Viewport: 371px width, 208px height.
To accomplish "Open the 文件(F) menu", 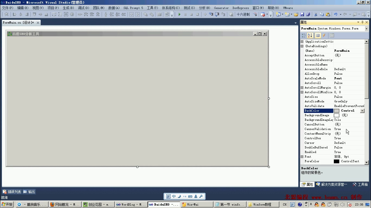I will (x=7, y=8).
